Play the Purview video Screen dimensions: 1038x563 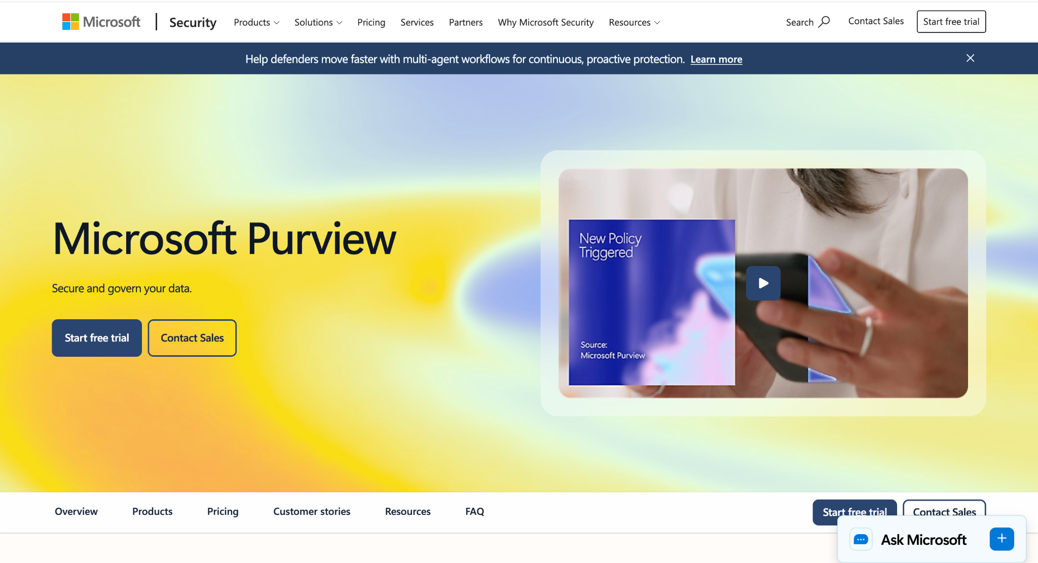point(763,283)
